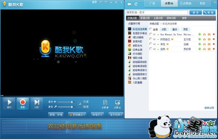Listen to 狂热 via headphone icon
218x139 pixels.
click(204, 49)
